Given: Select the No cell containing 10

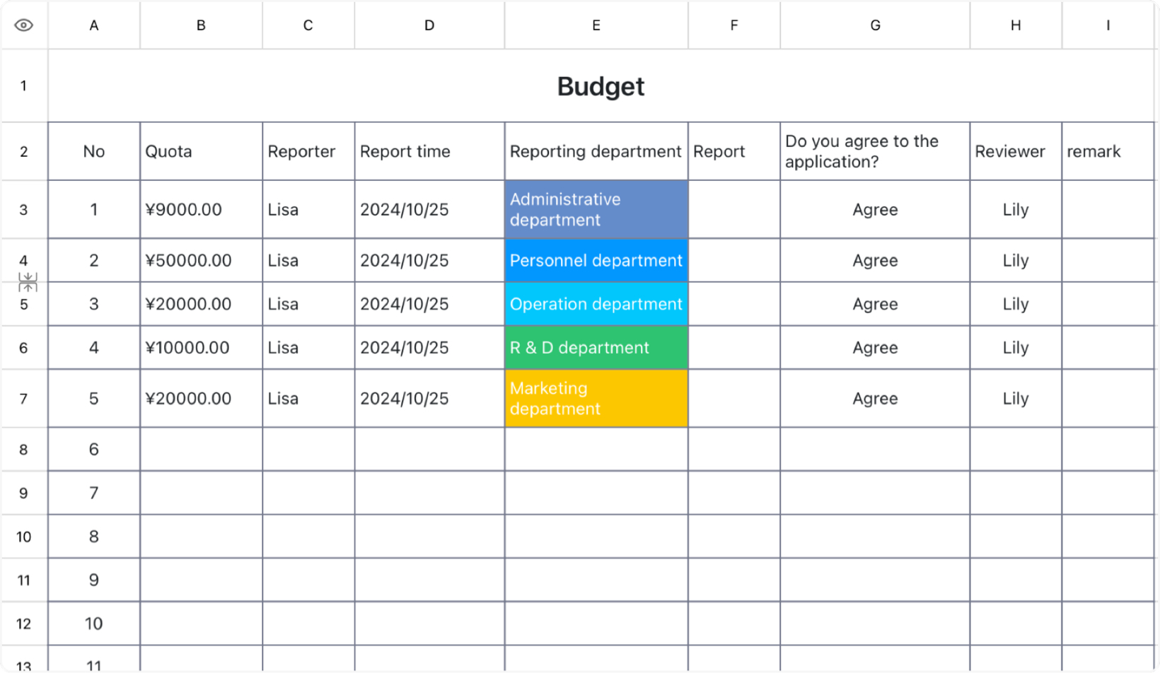Looking at the screenshot, I should click(94, 624).
